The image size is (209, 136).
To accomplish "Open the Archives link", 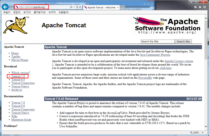I will click(x=17, y=90).
